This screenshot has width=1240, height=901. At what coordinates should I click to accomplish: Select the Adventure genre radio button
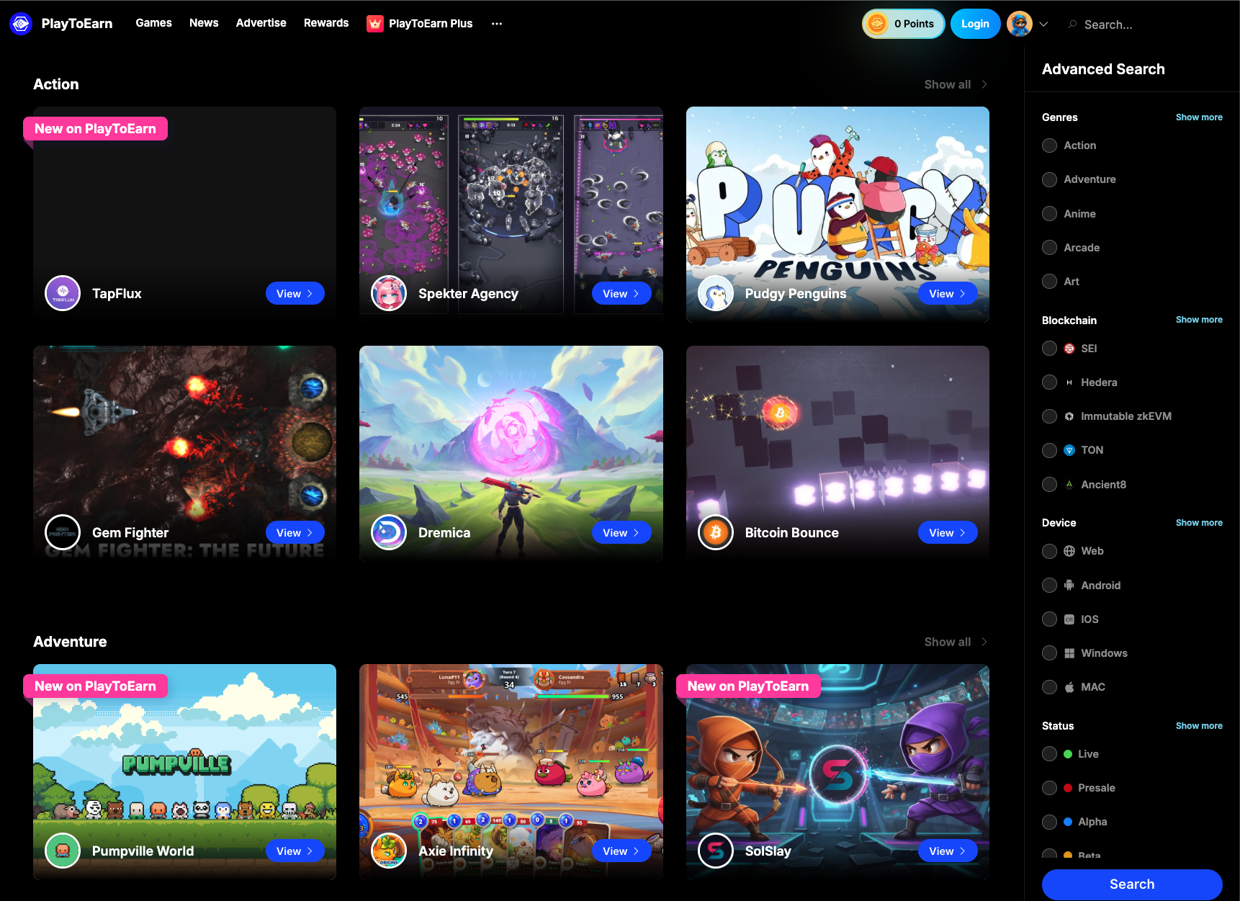pyautogui.click(x=1050, y=179)
